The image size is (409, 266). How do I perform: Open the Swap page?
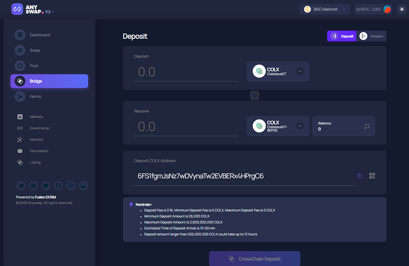(49, 50)
